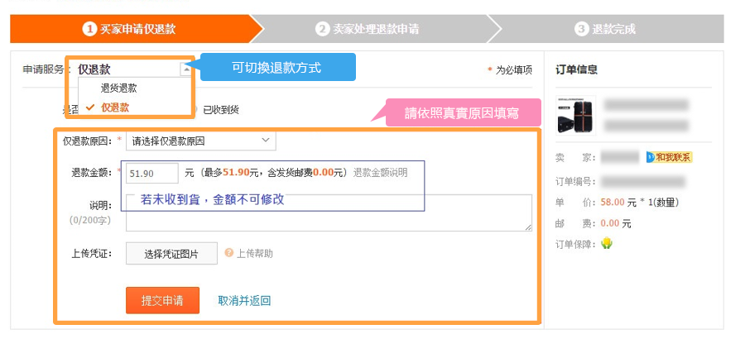Choose 退货退款 in the service dropdown

tap(118, 88)
